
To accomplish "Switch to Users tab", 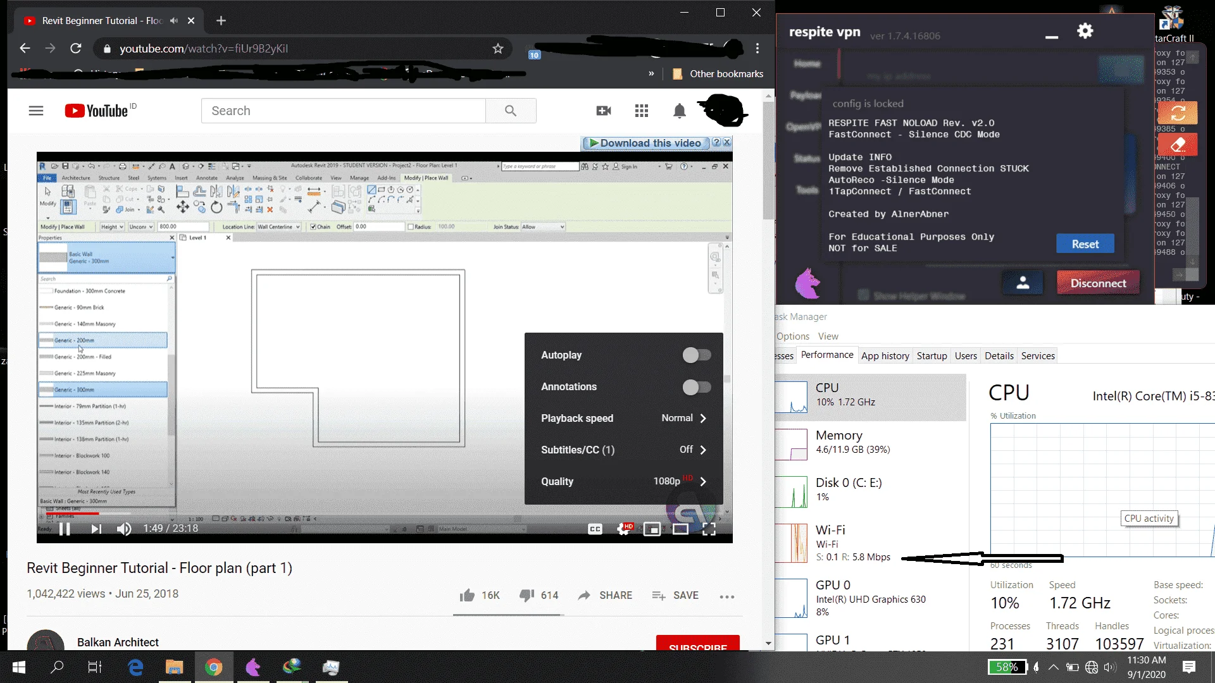I will coord(966,356).
